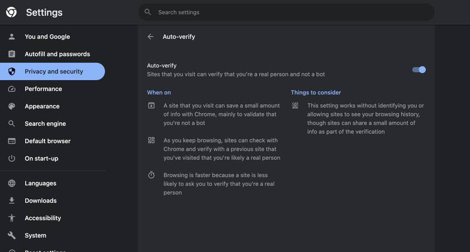Click the Chrome logo icon
The height and width of the screenshot is (252, 470).
click(11, 12)
